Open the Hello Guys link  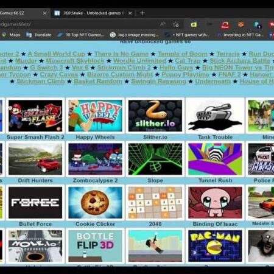[x=177, y=68]
